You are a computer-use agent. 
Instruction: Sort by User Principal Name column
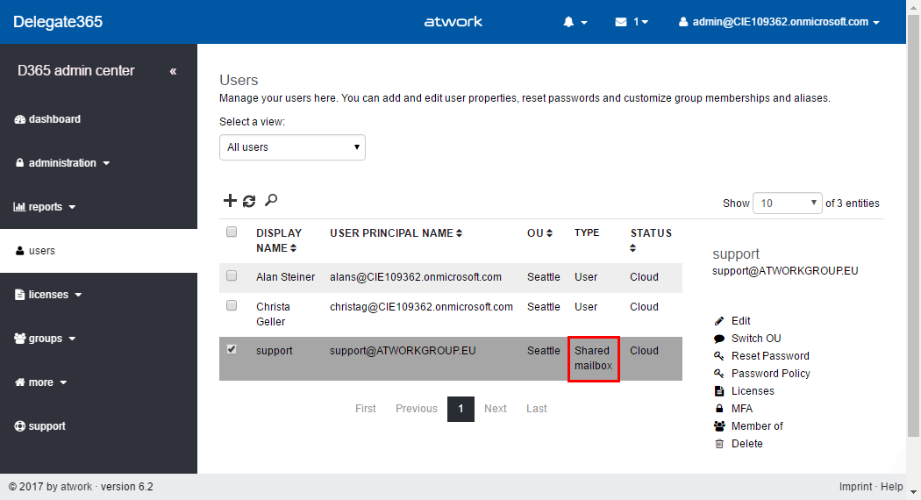396,233
